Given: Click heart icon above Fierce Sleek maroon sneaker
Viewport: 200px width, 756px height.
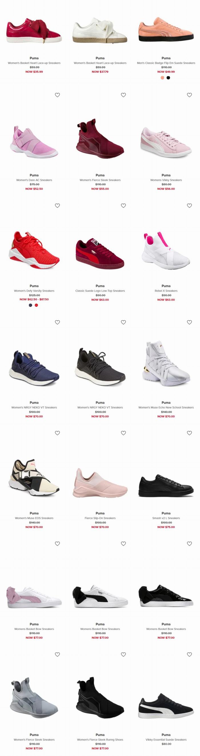Looking at the screenshot, I should (x=123, y=95).
